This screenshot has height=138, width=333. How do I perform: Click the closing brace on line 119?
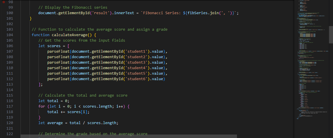[40, 117]
